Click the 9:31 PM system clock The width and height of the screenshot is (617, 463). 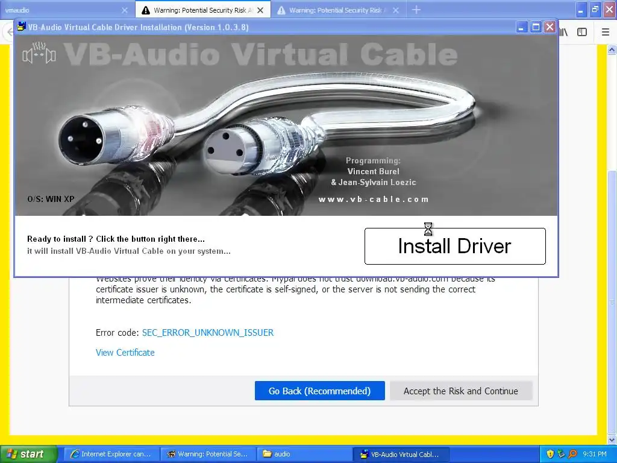[595, 454]
